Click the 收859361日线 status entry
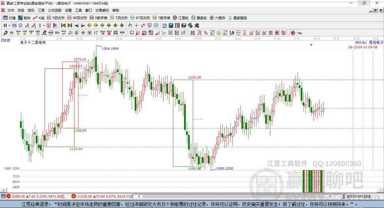The height and width of the screenshot is (208, 384). pos(359,196)
